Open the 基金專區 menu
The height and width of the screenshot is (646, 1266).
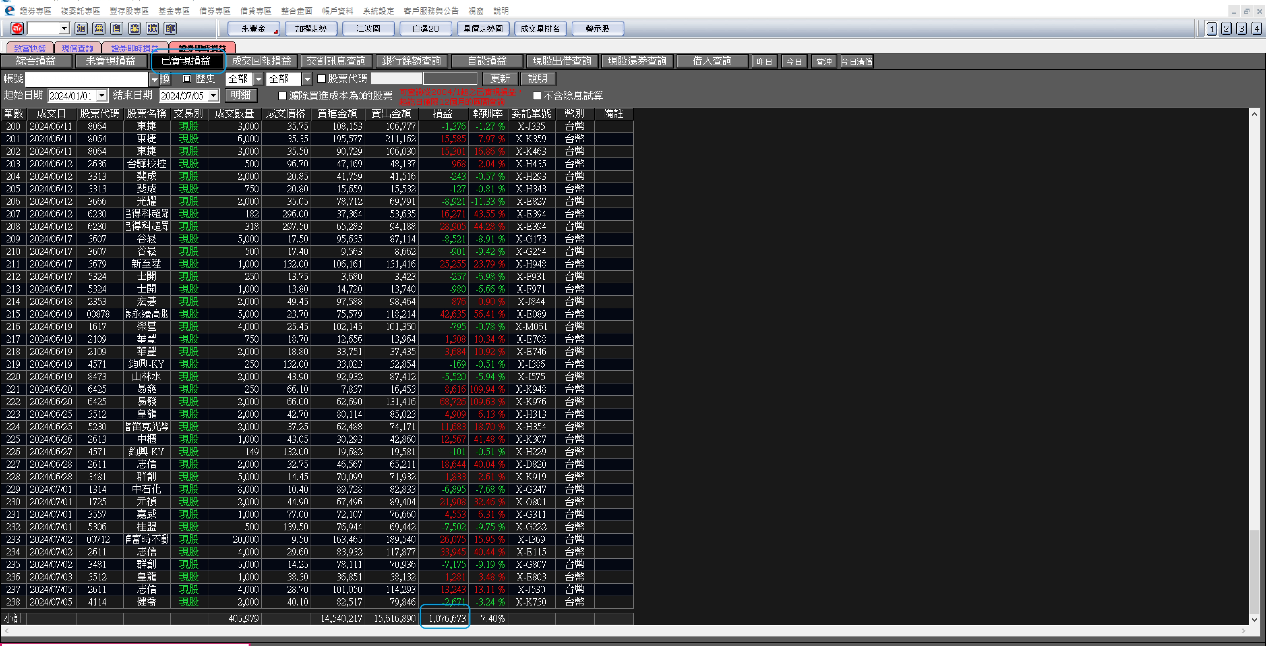pyautogui.click(x=174, y=11)
